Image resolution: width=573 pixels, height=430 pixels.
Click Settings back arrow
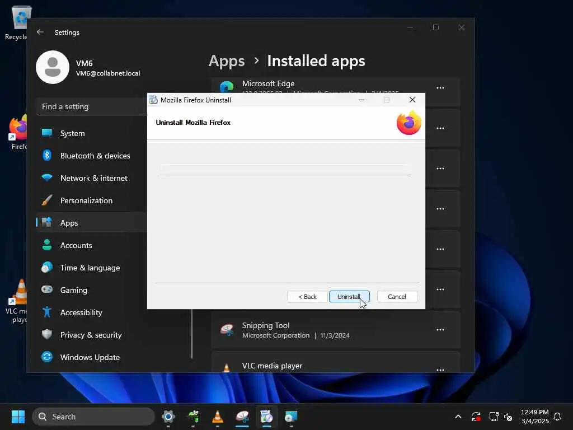click(40, 32)
